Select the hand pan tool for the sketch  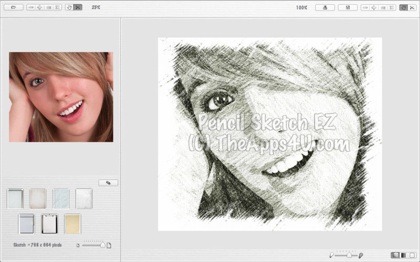tap(403, 7)
